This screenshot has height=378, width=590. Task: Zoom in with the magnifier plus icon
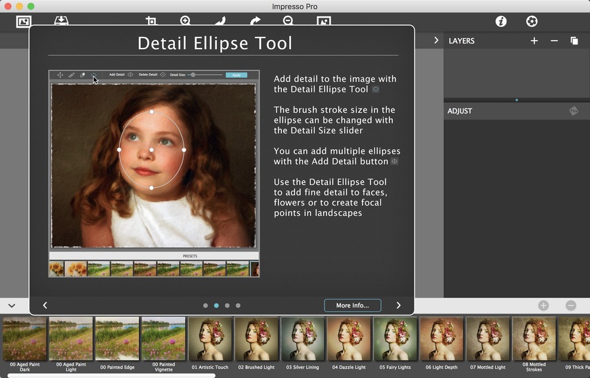185,21
